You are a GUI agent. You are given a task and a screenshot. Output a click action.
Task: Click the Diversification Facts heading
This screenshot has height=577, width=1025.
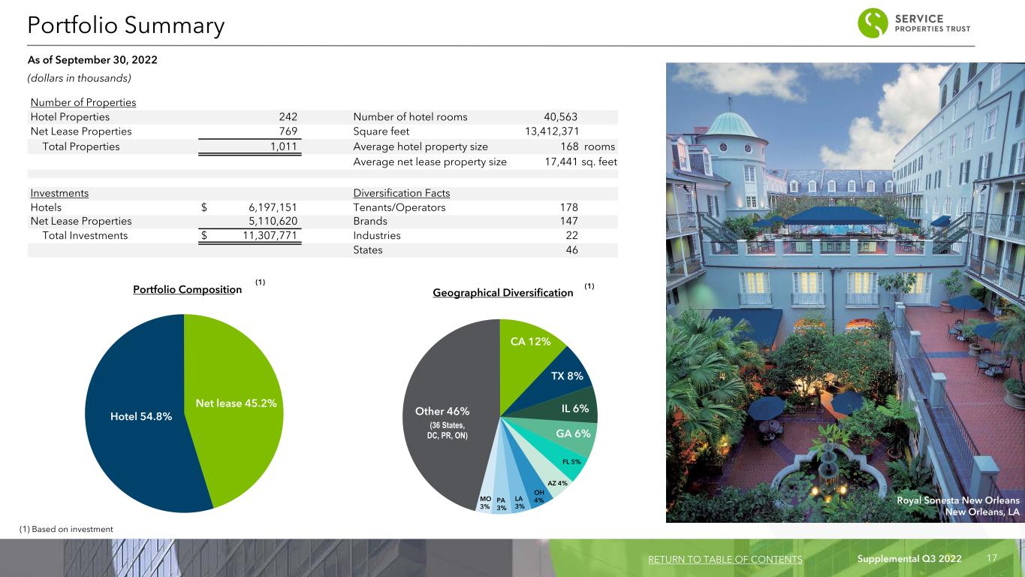[x=401, y=193]
